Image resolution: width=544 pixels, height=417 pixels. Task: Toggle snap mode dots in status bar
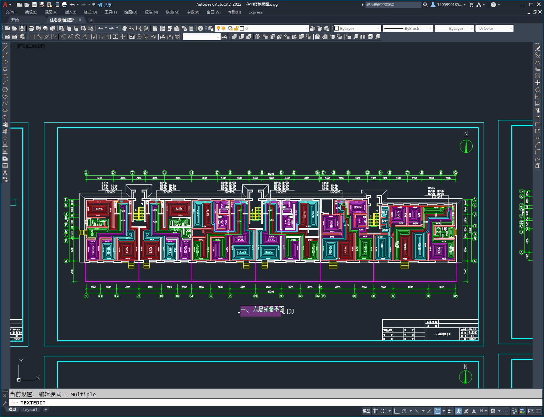(383, 411)
